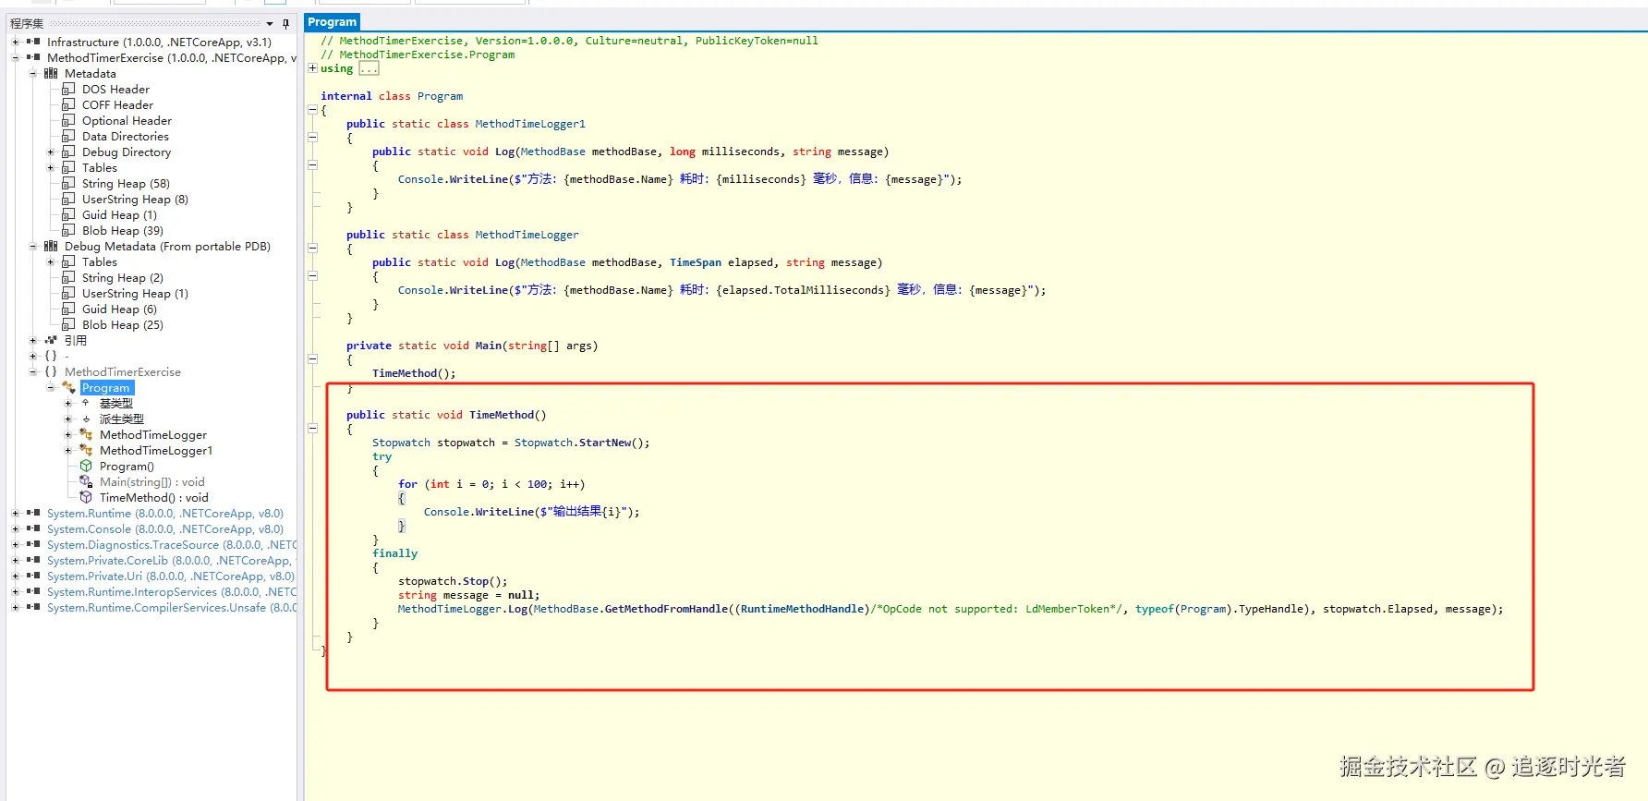Follow the RuntimeMethodHandle cast link

tap(803, 609)
